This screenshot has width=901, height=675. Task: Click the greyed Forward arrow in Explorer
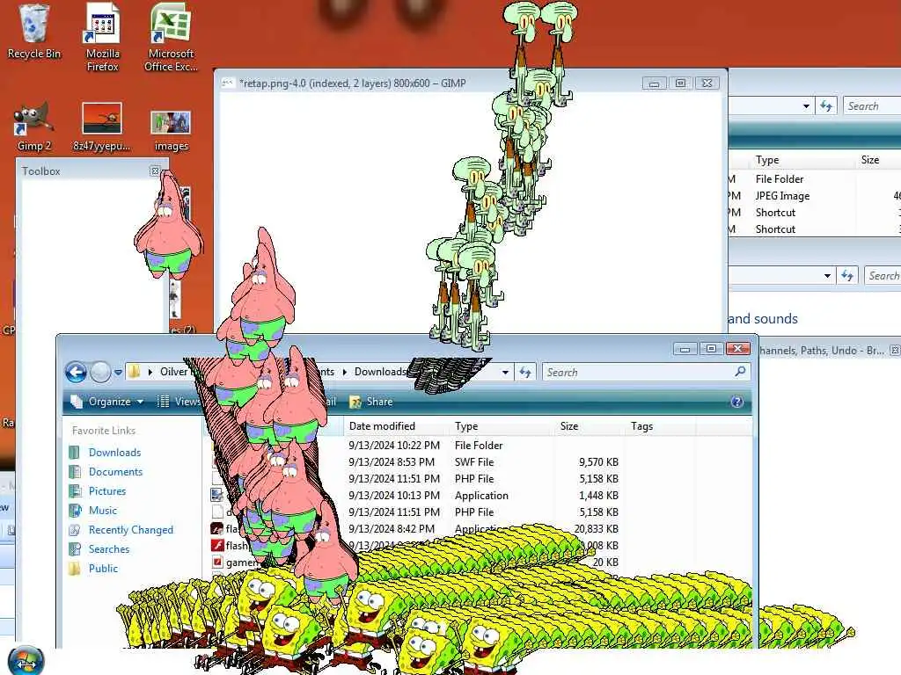[x=100, y=372]
